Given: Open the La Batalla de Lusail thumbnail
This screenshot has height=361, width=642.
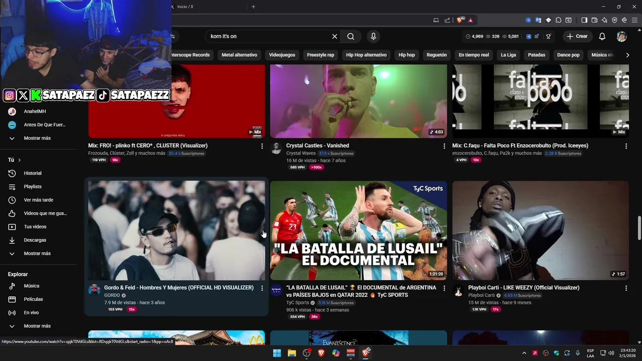Looking at the screenshot, I should pyautogui.click(x=359, y=230).
